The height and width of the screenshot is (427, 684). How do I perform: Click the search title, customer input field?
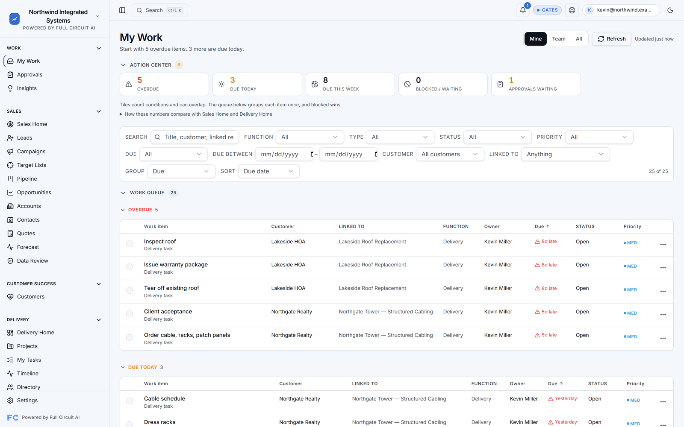tap(195, 137)
